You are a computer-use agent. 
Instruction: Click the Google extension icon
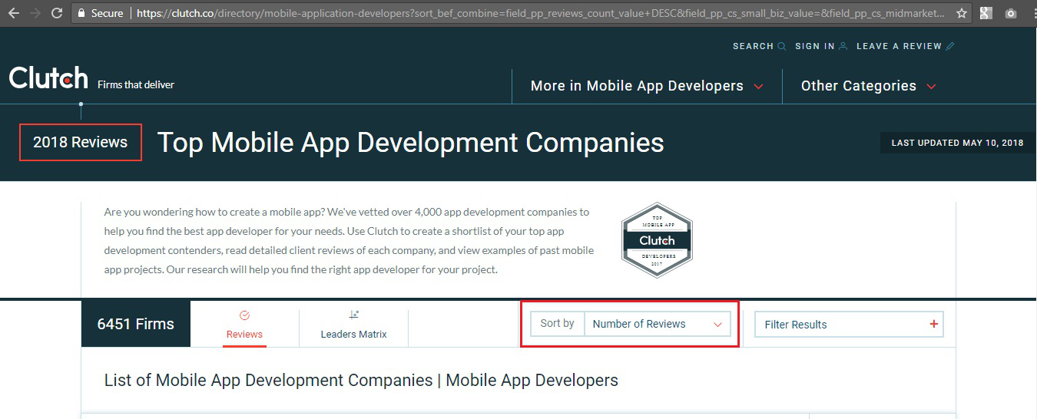pyautogui.click(x=986, y=13)
